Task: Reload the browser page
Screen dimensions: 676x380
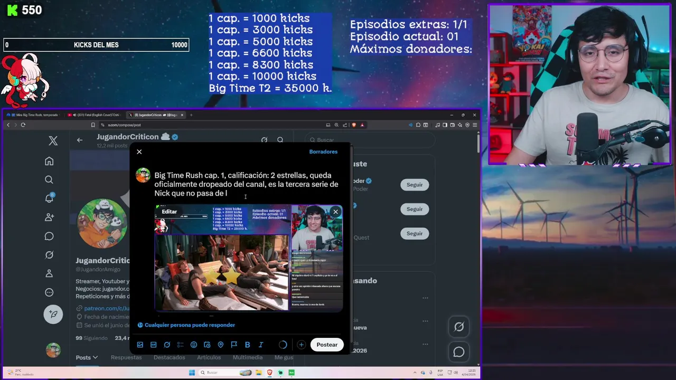Action: (x=23, y=125)
